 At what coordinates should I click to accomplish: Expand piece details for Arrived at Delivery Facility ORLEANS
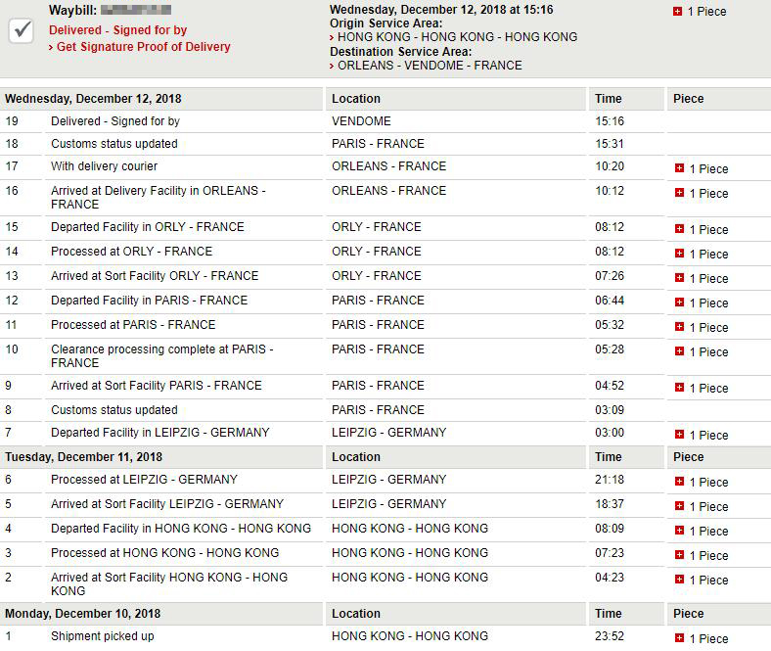[680, 193]
